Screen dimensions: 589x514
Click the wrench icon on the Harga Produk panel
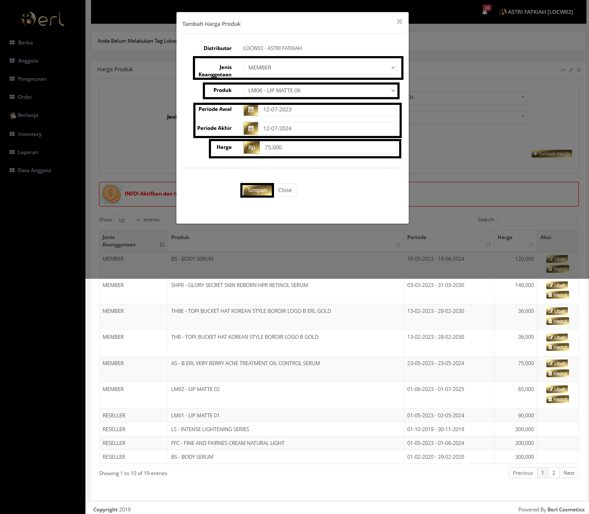(571, 69)
